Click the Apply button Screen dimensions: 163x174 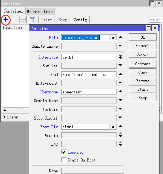143,54
